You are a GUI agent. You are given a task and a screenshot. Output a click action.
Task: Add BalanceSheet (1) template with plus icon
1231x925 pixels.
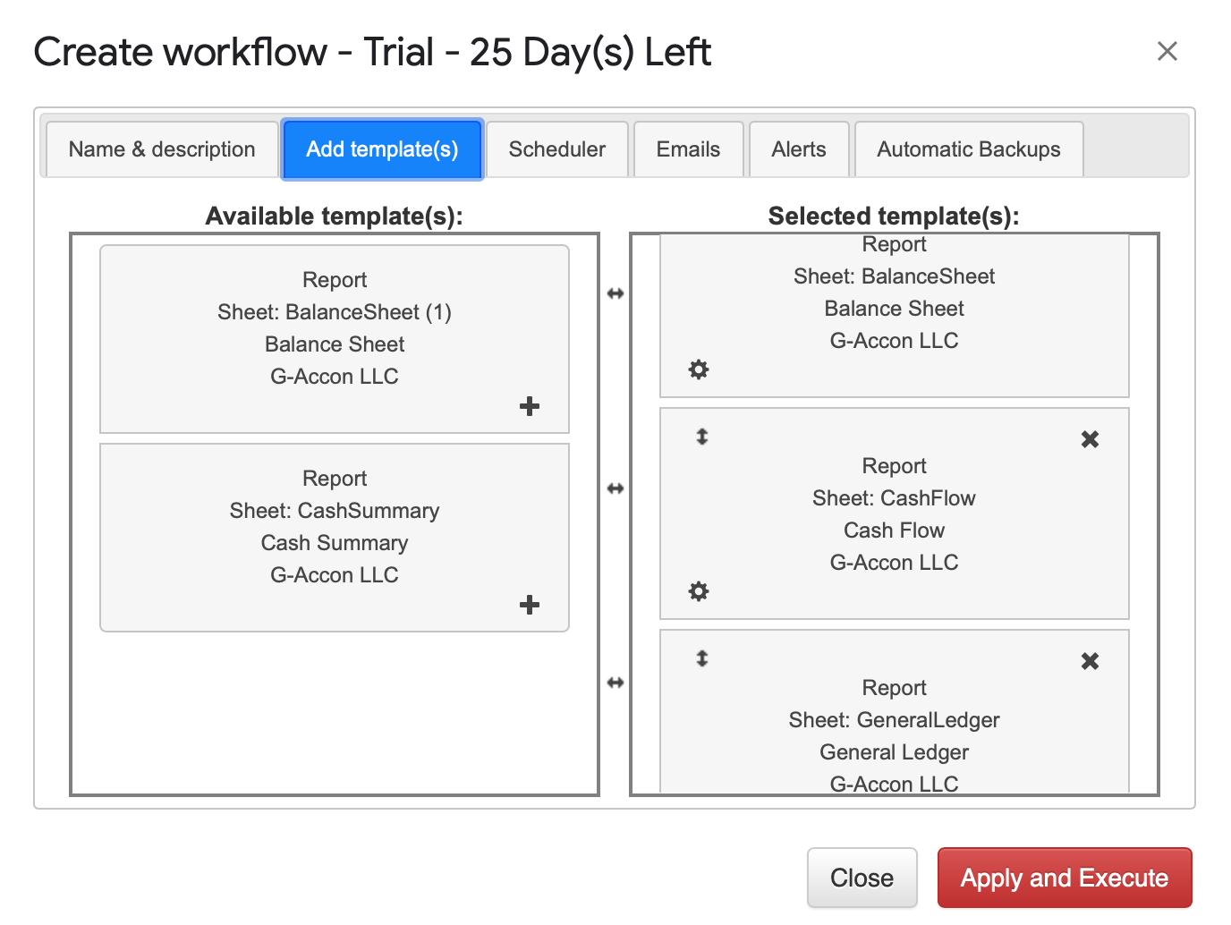[x=530, y=406]
